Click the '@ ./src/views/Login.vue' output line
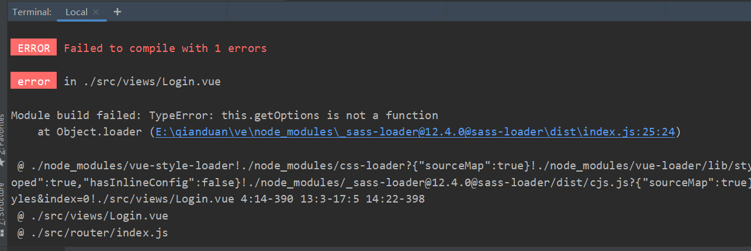 [x=92, y=216]
